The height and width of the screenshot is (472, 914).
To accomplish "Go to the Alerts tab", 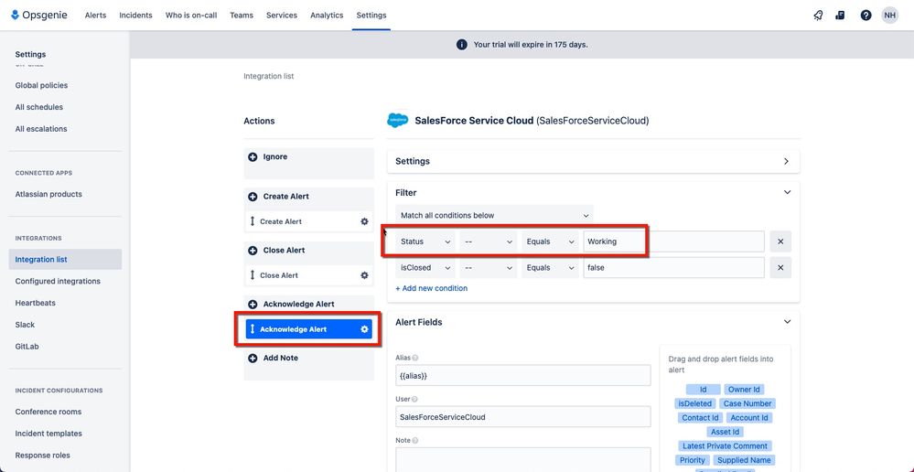I will point(95,16).
